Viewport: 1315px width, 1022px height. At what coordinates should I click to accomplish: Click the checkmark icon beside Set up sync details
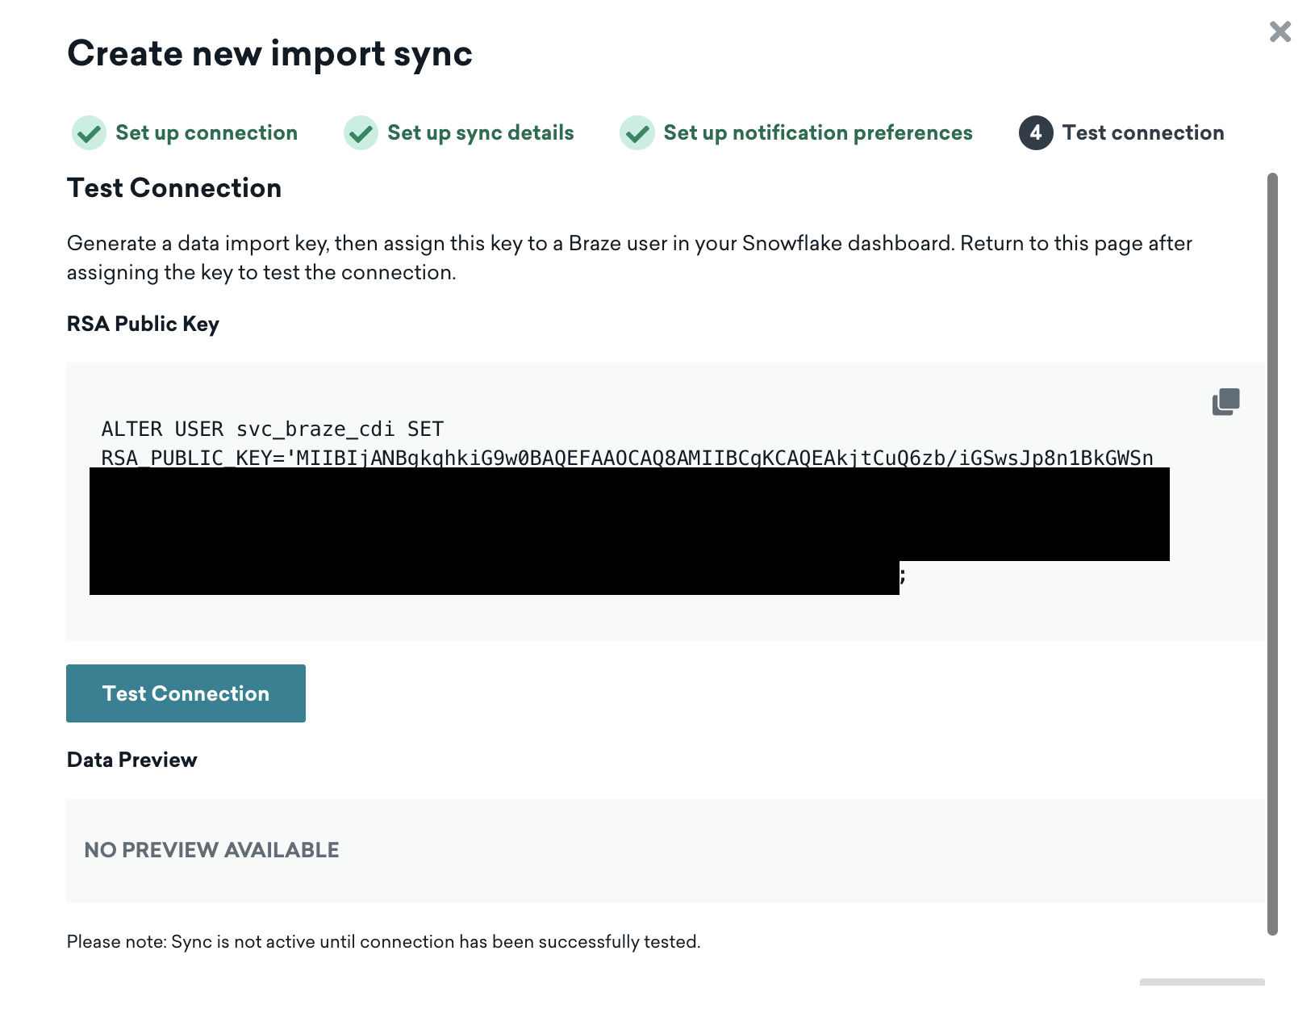pyautogui.click(x=361, y=133)
